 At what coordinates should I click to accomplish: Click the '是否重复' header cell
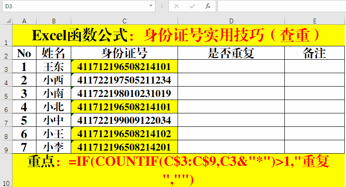[x=231, y=53]
